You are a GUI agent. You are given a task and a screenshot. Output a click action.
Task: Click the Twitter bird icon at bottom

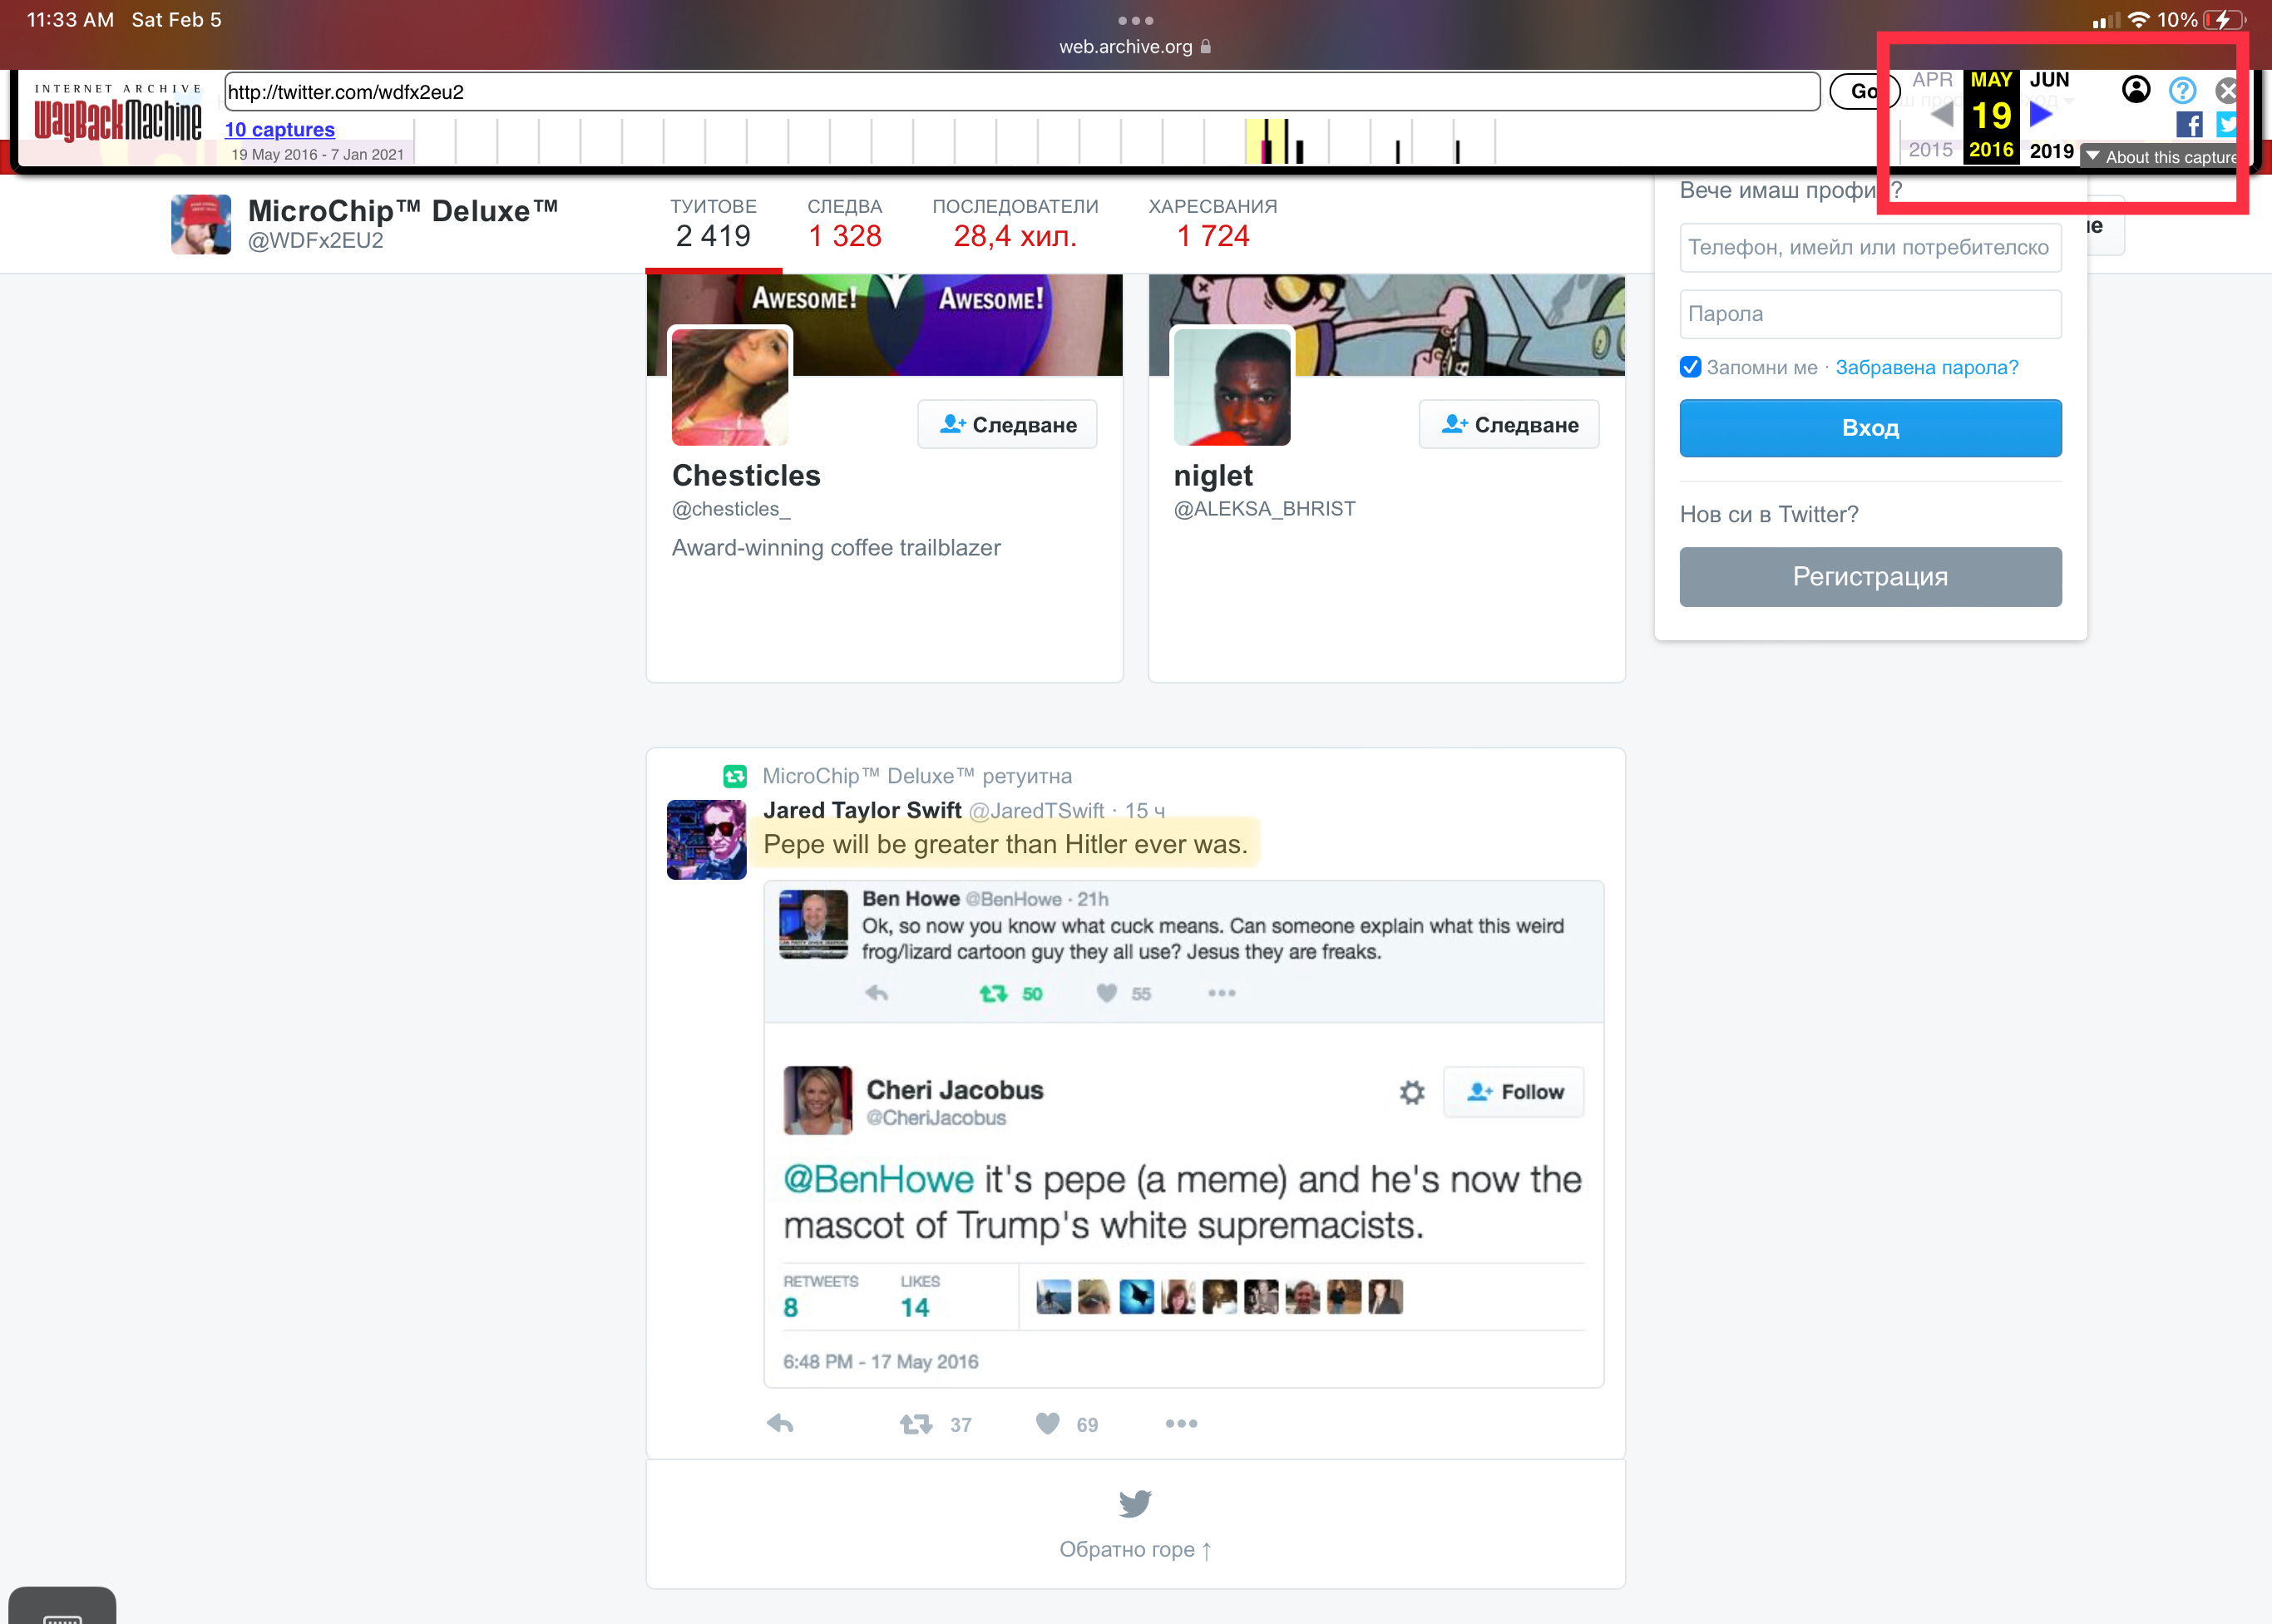point(1135,1503)
